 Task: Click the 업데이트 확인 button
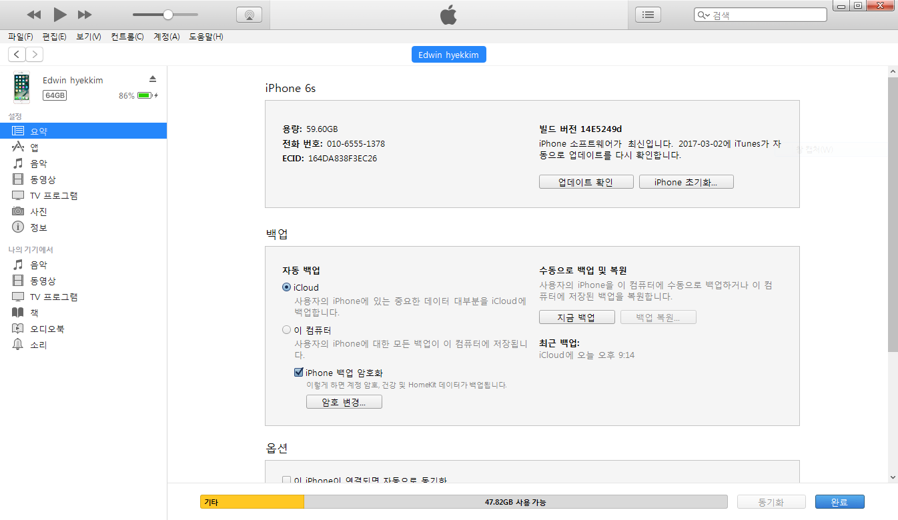click(x=586, y=182)
